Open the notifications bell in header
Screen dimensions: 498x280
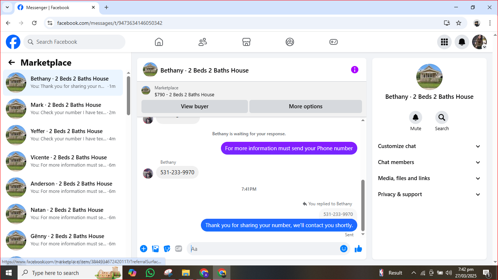(462, 42)
